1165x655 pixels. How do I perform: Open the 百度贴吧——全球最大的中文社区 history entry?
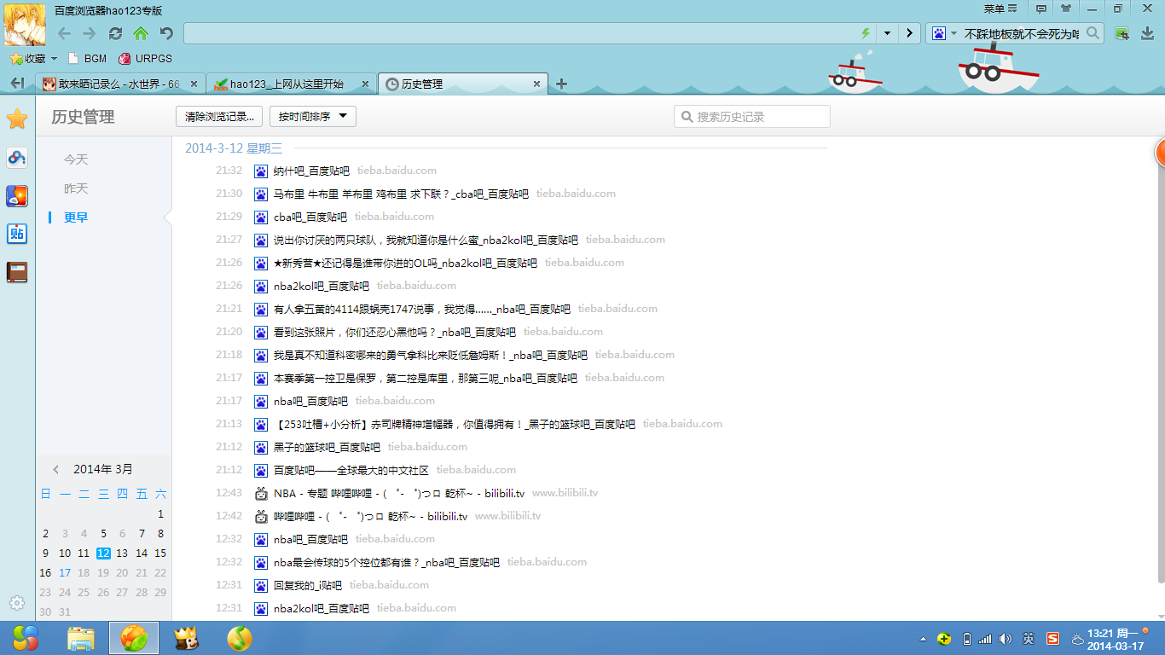click(351, 470)
